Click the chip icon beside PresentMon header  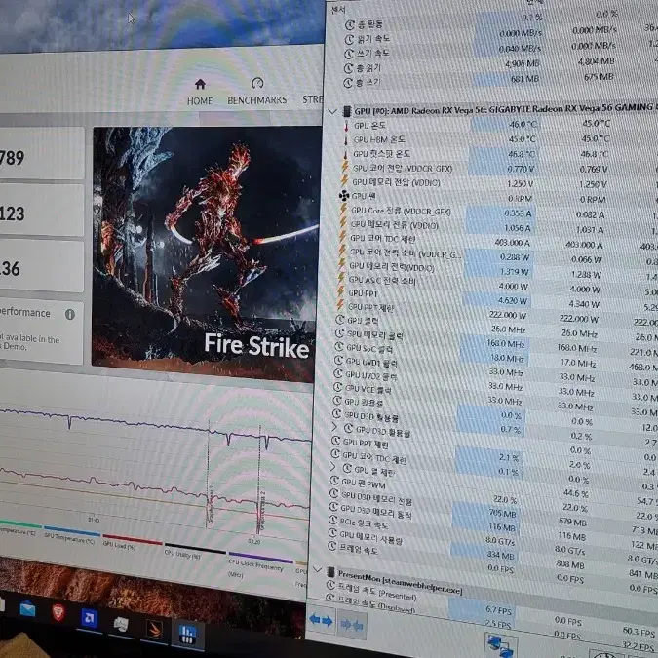[x=331, y=572]
